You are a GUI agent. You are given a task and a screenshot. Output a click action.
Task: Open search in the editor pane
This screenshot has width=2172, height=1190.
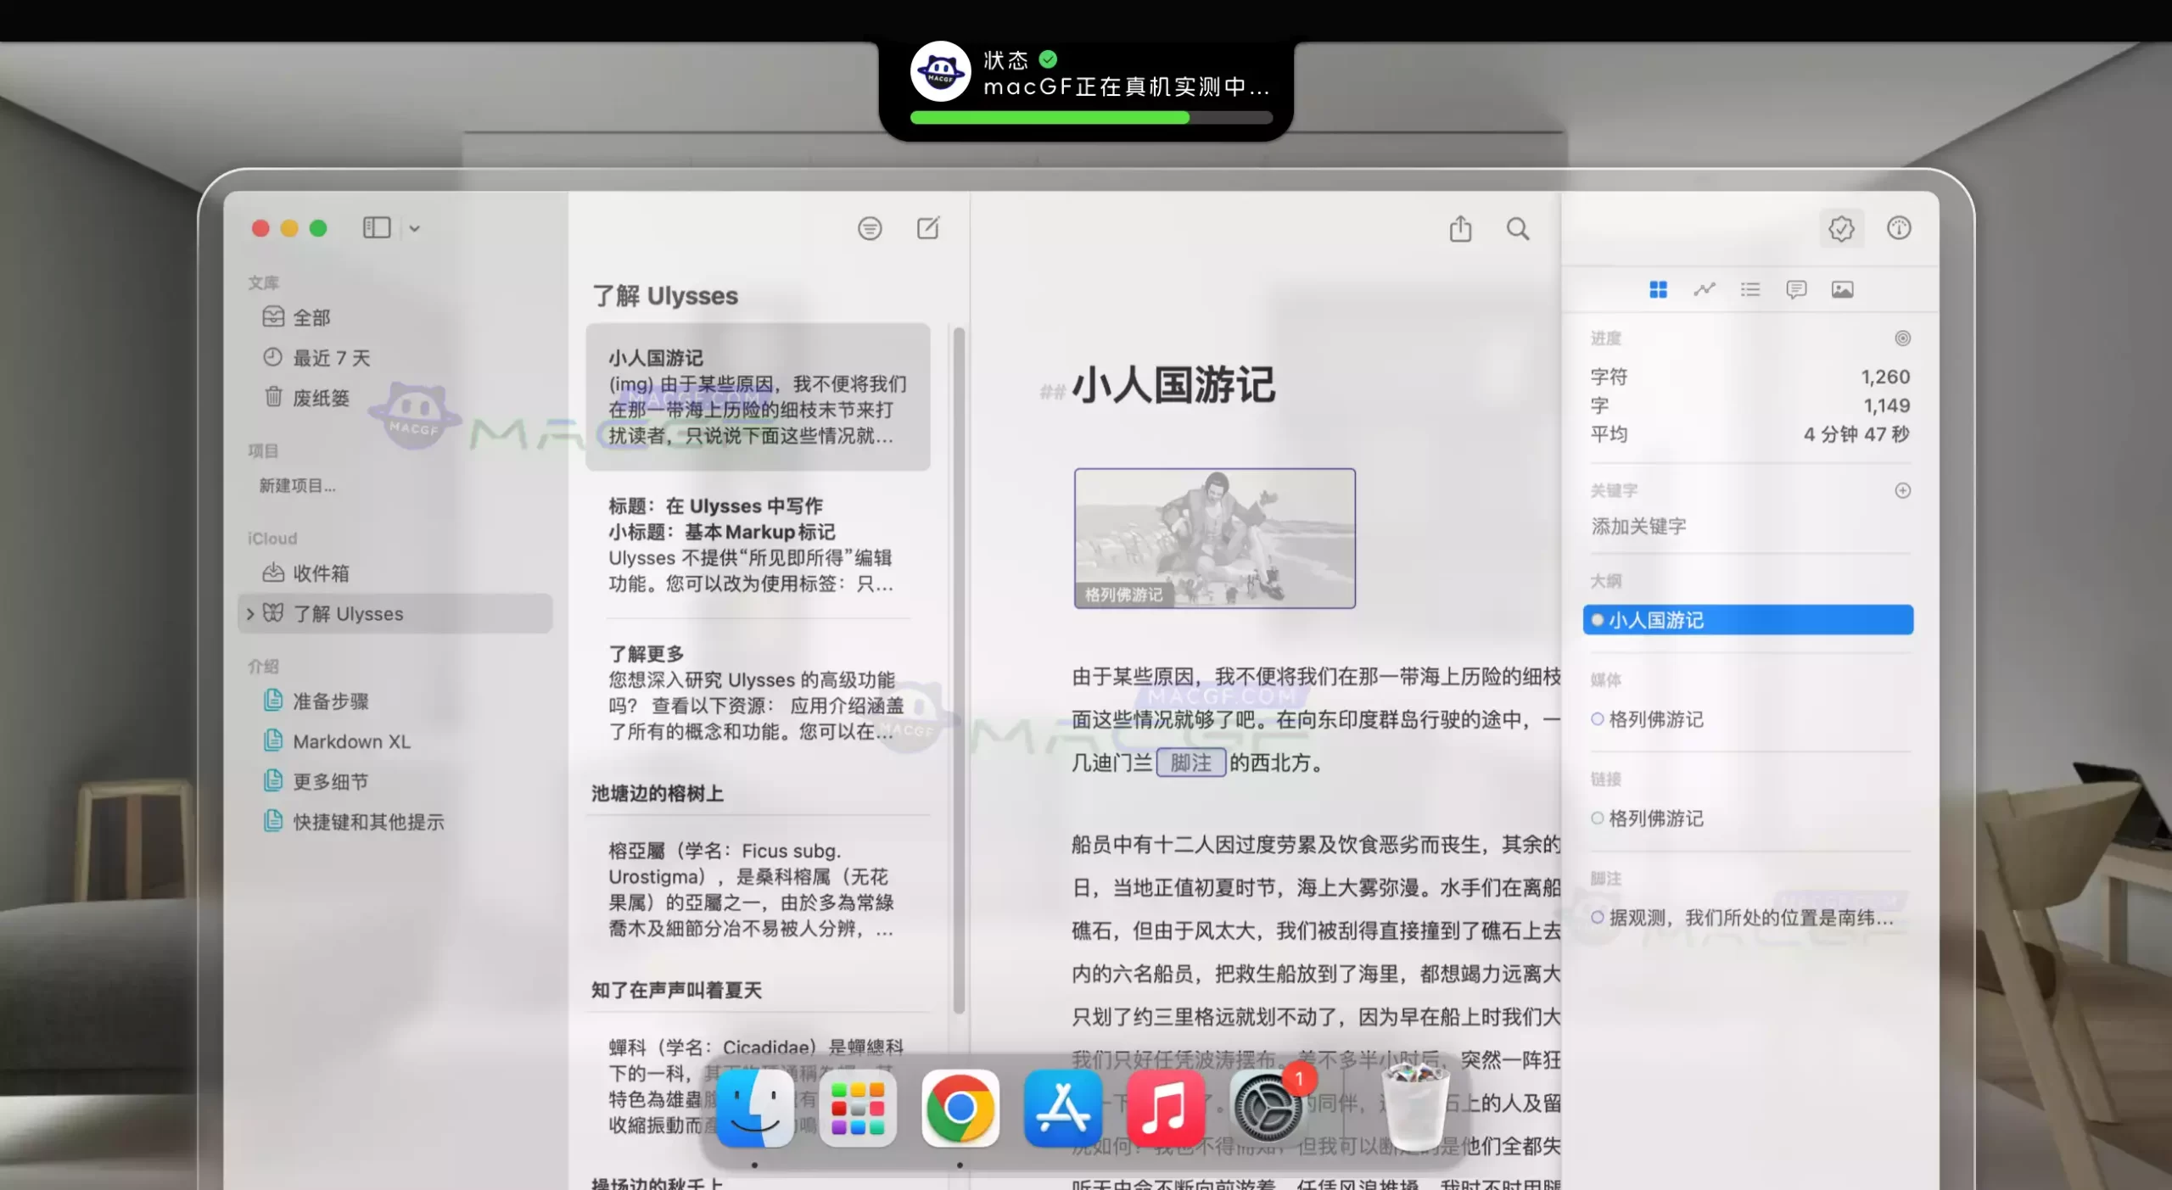click(x=1518, y=229)
